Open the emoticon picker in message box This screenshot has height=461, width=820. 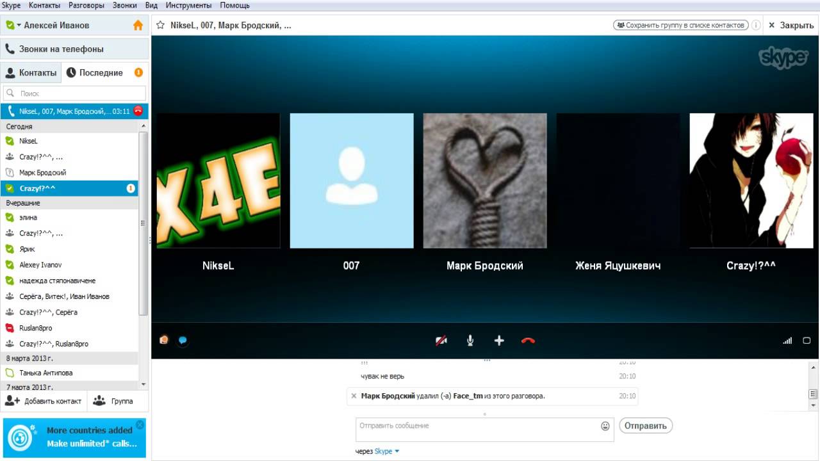605,426
